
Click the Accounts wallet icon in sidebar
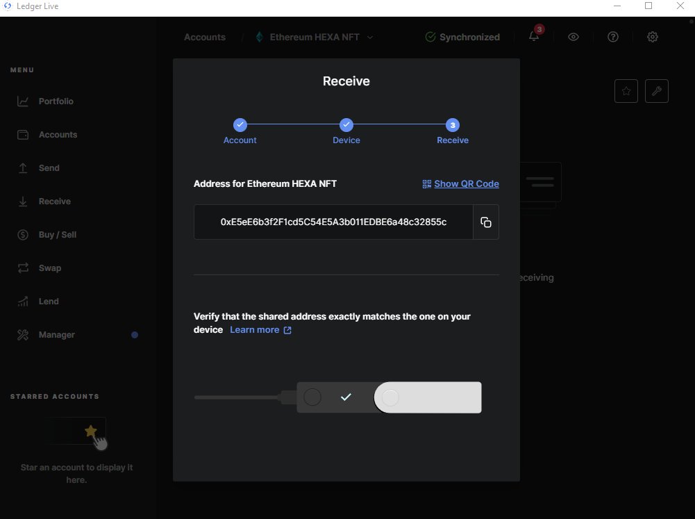[23, 134]
